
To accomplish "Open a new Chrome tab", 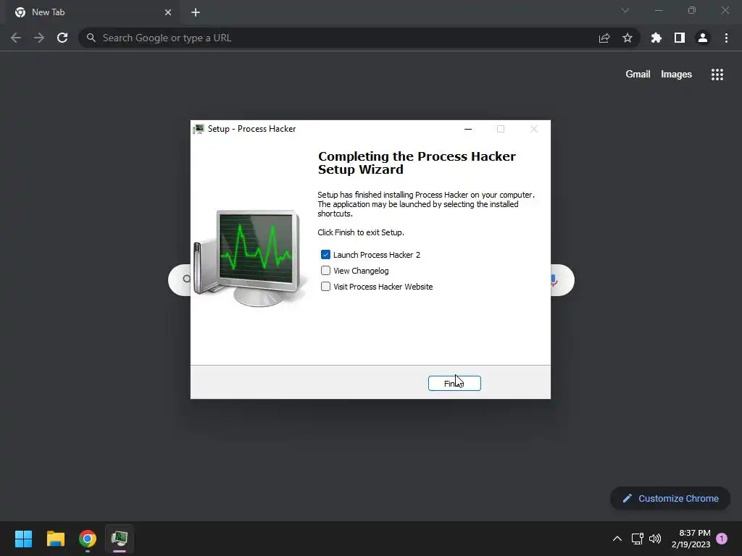I will pos(196,12).
